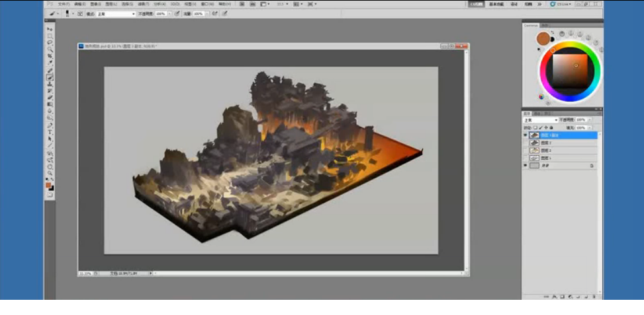Open the 流量 flow slider arrow
Screen dimensions: 644x315
point(207,13)
